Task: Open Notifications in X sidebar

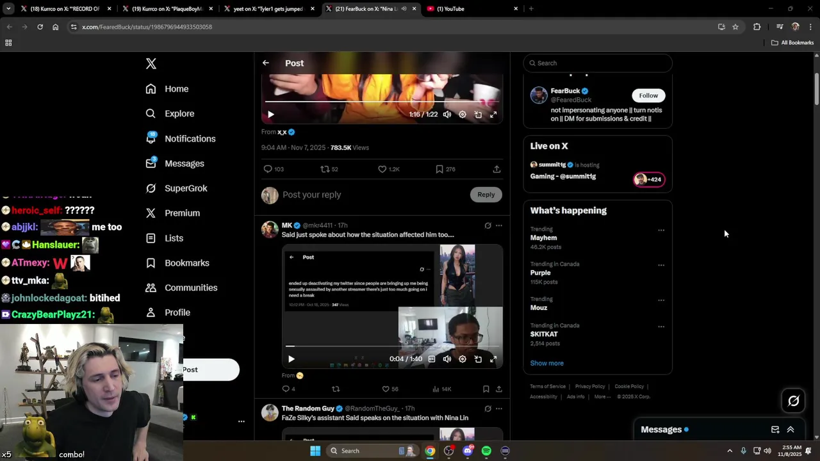Action: [181, 138]
